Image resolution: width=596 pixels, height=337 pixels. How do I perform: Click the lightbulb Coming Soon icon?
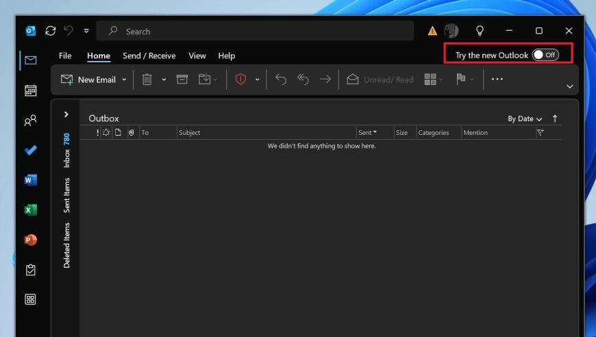pos(480,30)
